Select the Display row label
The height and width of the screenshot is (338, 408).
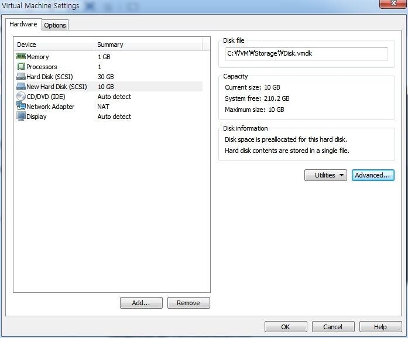[36, 117]
